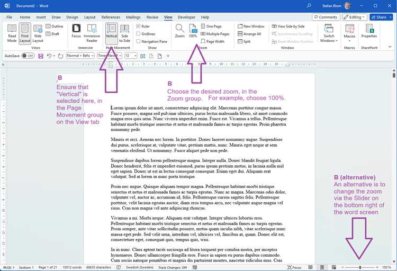This screenshot has height=271, width=397.
Task: Click Read Mode icon in status bar
Action: 310,267
